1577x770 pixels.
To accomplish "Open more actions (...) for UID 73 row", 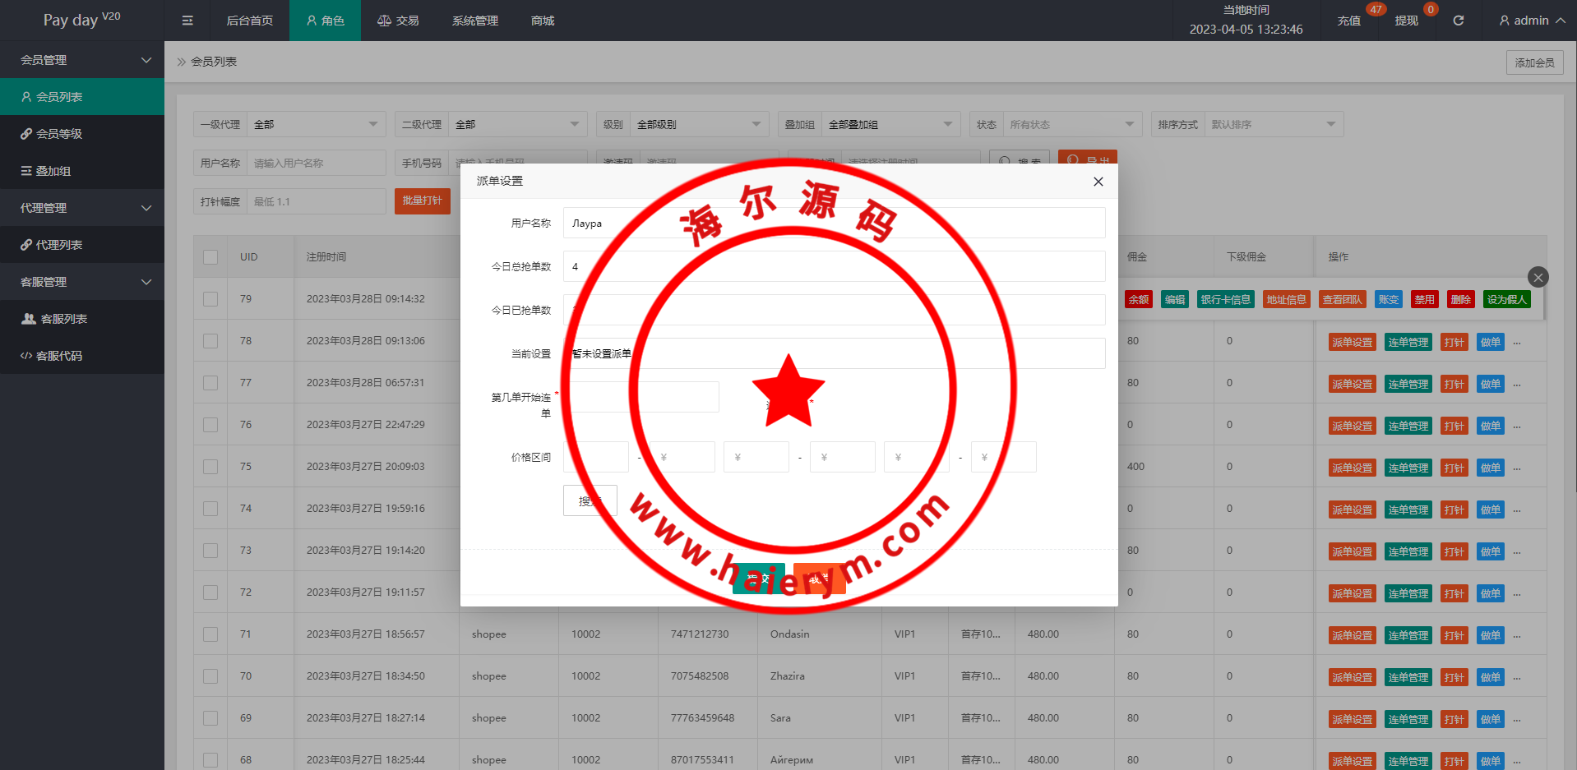I will click(x=1517, y=552).
